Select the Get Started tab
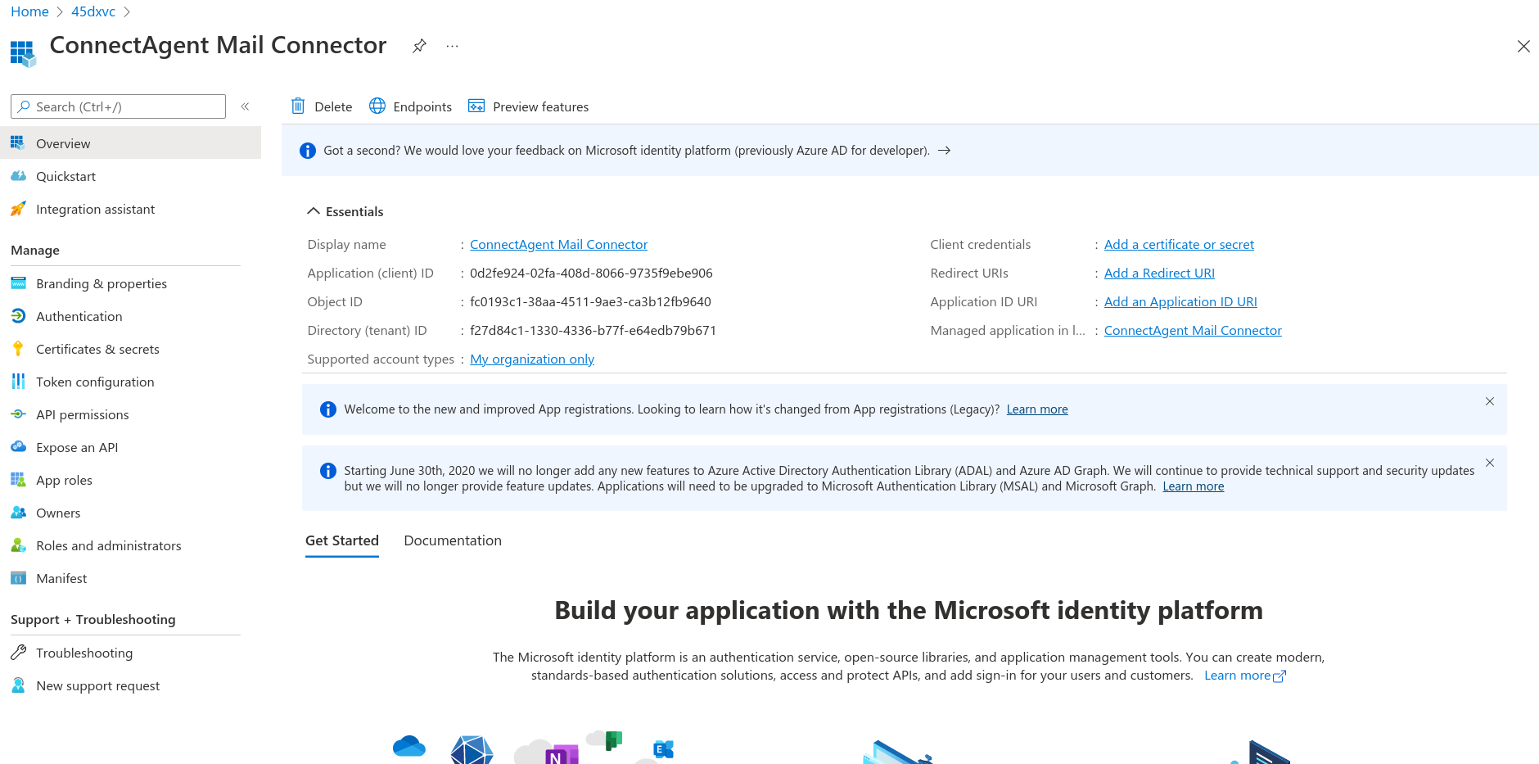Screen dimensions: 1539x764 342,540
